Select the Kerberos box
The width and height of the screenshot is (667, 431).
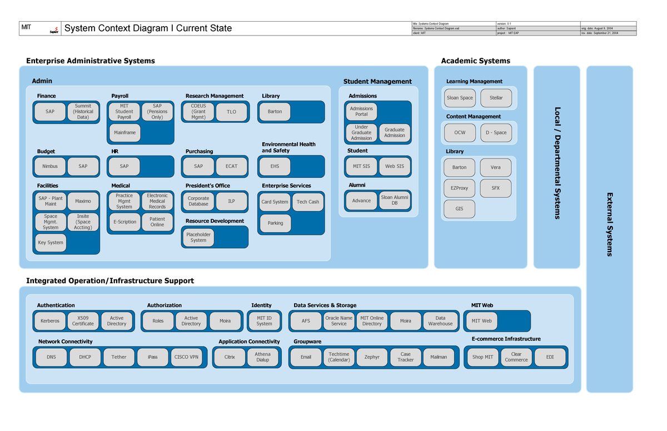tap(50, 321)
